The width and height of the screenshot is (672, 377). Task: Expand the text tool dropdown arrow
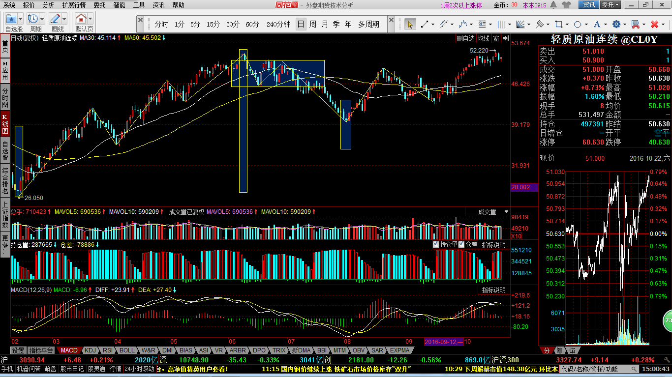tap(606, 24)
